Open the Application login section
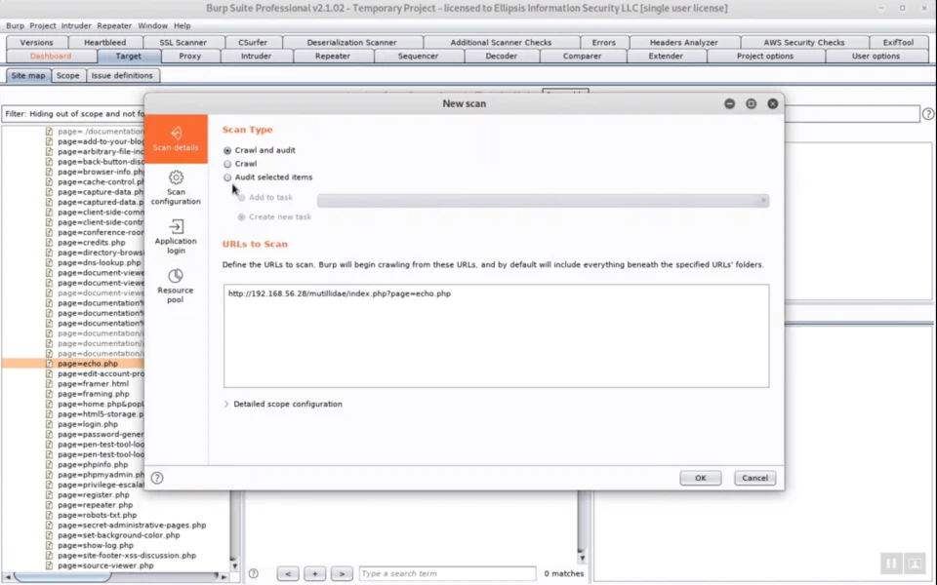Screen dimensions: 937x585 coord(176,237)
